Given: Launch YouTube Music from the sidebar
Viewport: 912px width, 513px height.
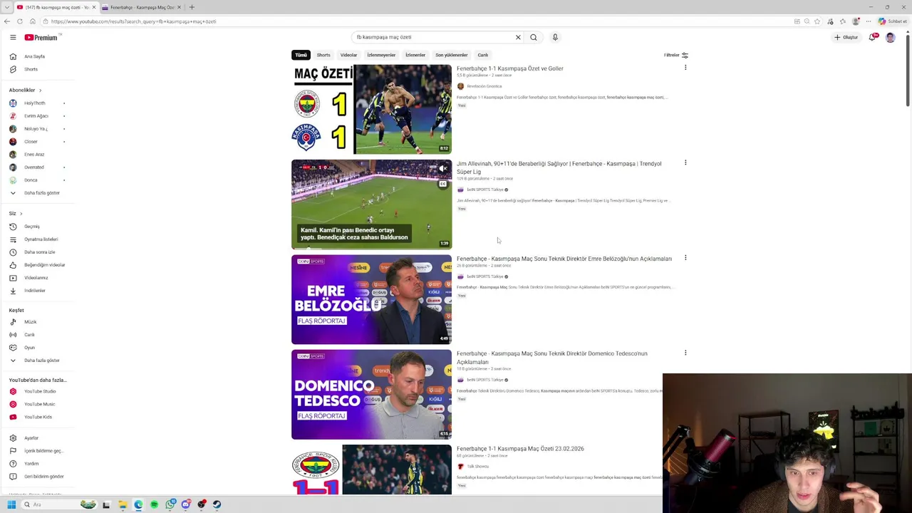Looking at the screenshot, I should [39, 404].
